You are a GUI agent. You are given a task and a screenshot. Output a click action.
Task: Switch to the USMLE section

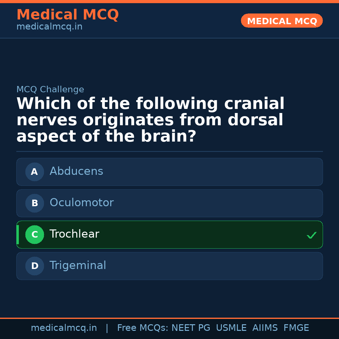231,327
